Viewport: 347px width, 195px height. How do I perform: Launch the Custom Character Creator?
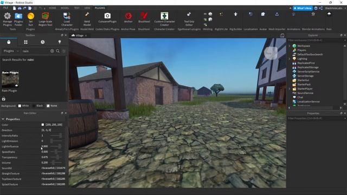click(164, 19)
